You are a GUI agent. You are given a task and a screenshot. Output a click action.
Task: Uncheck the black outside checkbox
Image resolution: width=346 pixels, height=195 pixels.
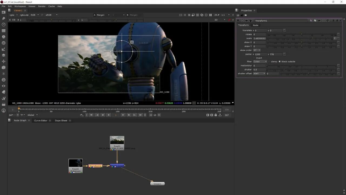tap(280, 61)
